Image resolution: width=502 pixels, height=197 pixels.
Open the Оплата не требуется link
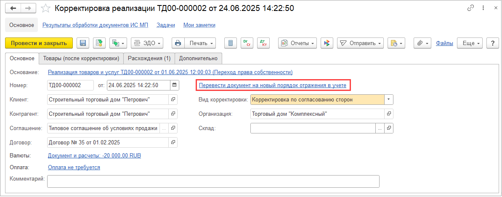(x=74, y=167)
